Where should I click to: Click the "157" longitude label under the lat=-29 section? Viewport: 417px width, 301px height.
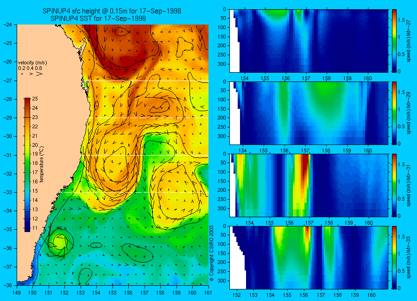coord(305,150)
